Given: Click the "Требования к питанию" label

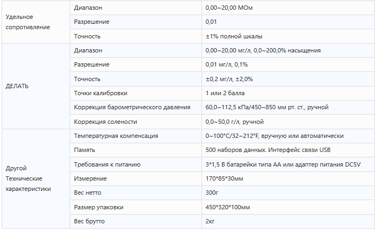Looking at the screenshot, I should (107, 164).
